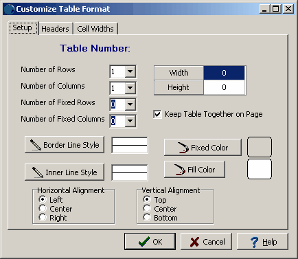Open the Number of Fixed Rows dropdown

pos(130,104)
